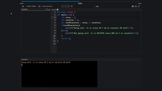Click the 00:00 start time label
This screenshot has height=91, width=162.
(x=22, y=4)
